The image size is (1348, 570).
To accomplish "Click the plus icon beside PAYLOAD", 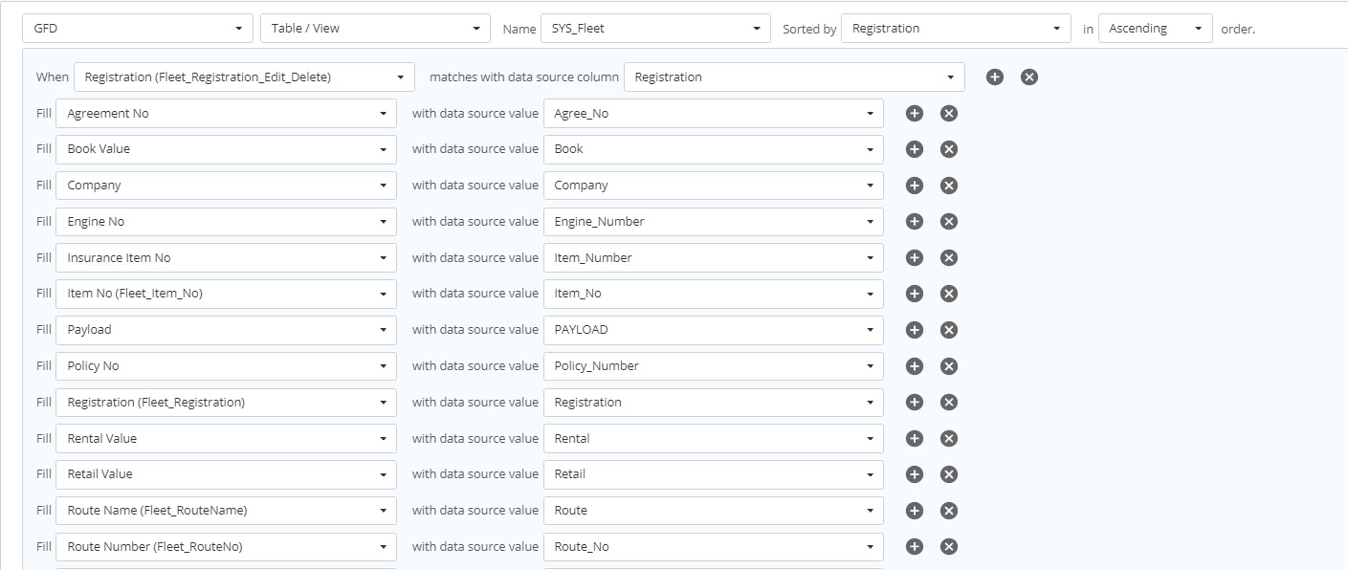I will click(x=914, y=330).
